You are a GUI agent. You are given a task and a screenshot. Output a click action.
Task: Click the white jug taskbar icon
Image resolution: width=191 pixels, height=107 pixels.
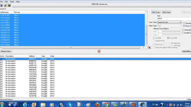pyautogui.click(x=79, y=104)
